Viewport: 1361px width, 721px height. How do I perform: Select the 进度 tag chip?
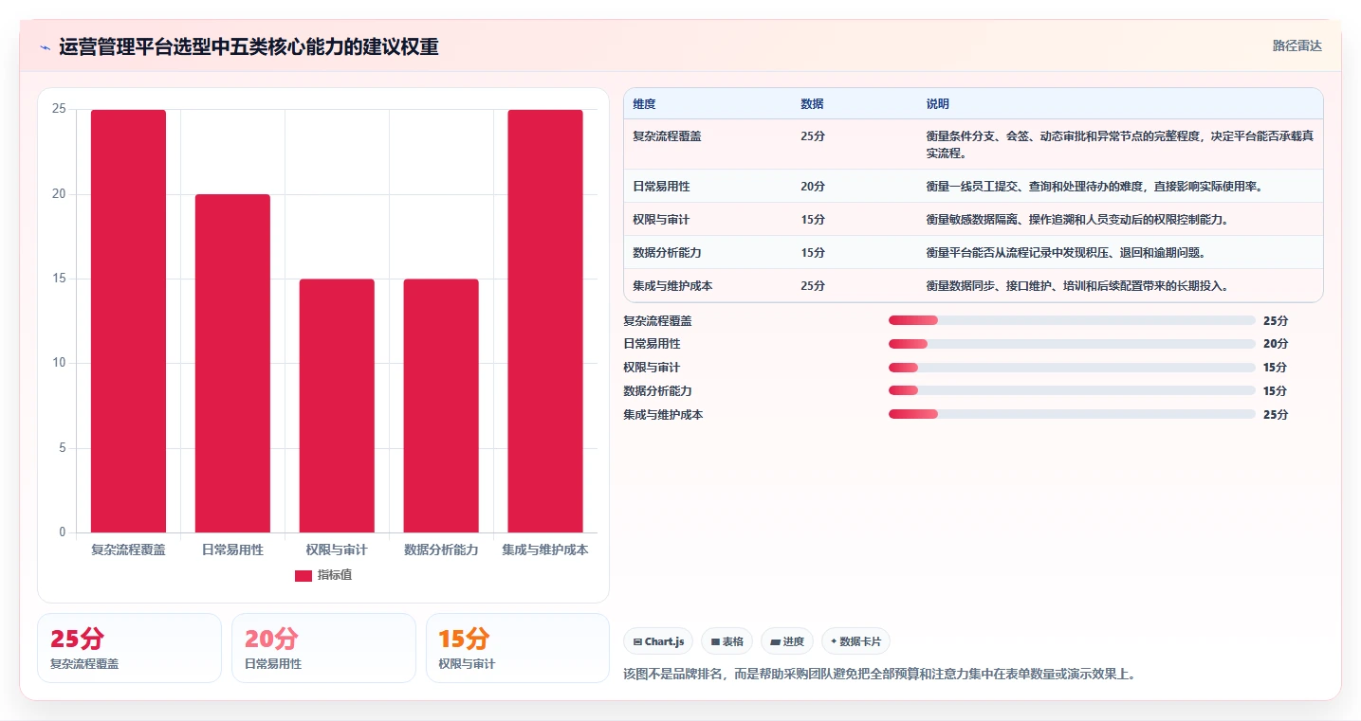pyautogui.click(x=787, y=641)
